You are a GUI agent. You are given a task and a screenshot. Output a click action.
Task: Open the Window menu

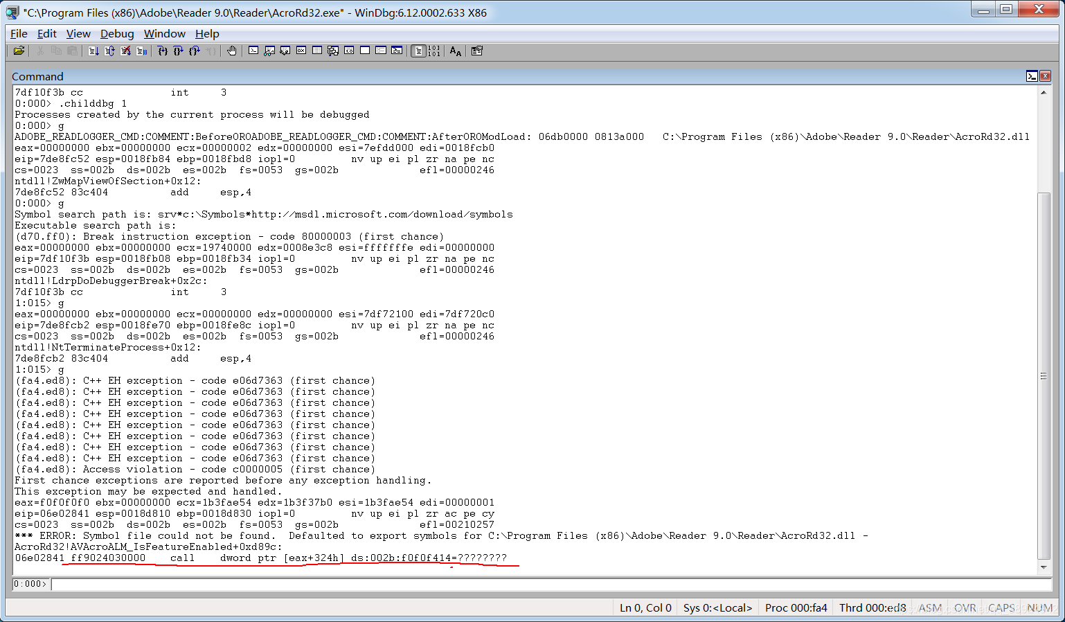tap(164, 33)
